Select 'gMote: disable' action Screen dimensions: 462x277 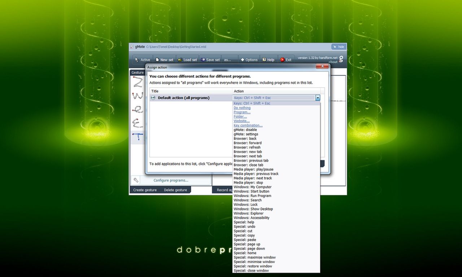coord(276,130)
